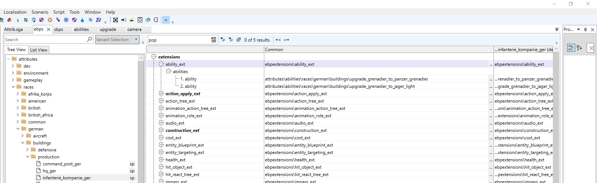Image resolution: width=597 pixels, height=183 pixels.
Task: Switch to List View
Action: [x=39, y=50]
